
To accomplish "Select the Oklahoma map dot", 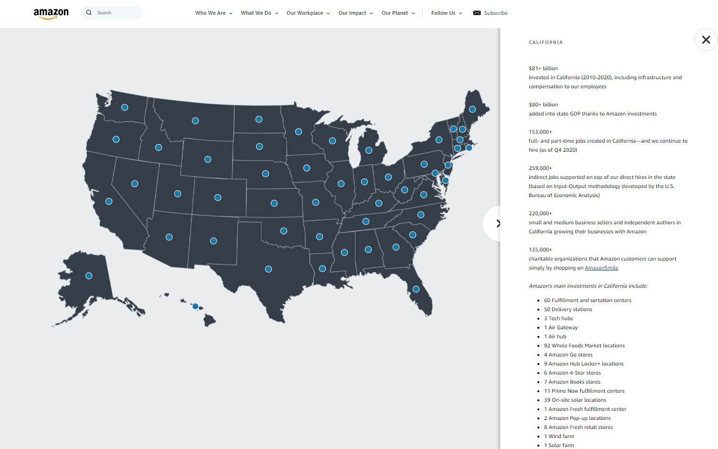I will (x=284, y=231).
